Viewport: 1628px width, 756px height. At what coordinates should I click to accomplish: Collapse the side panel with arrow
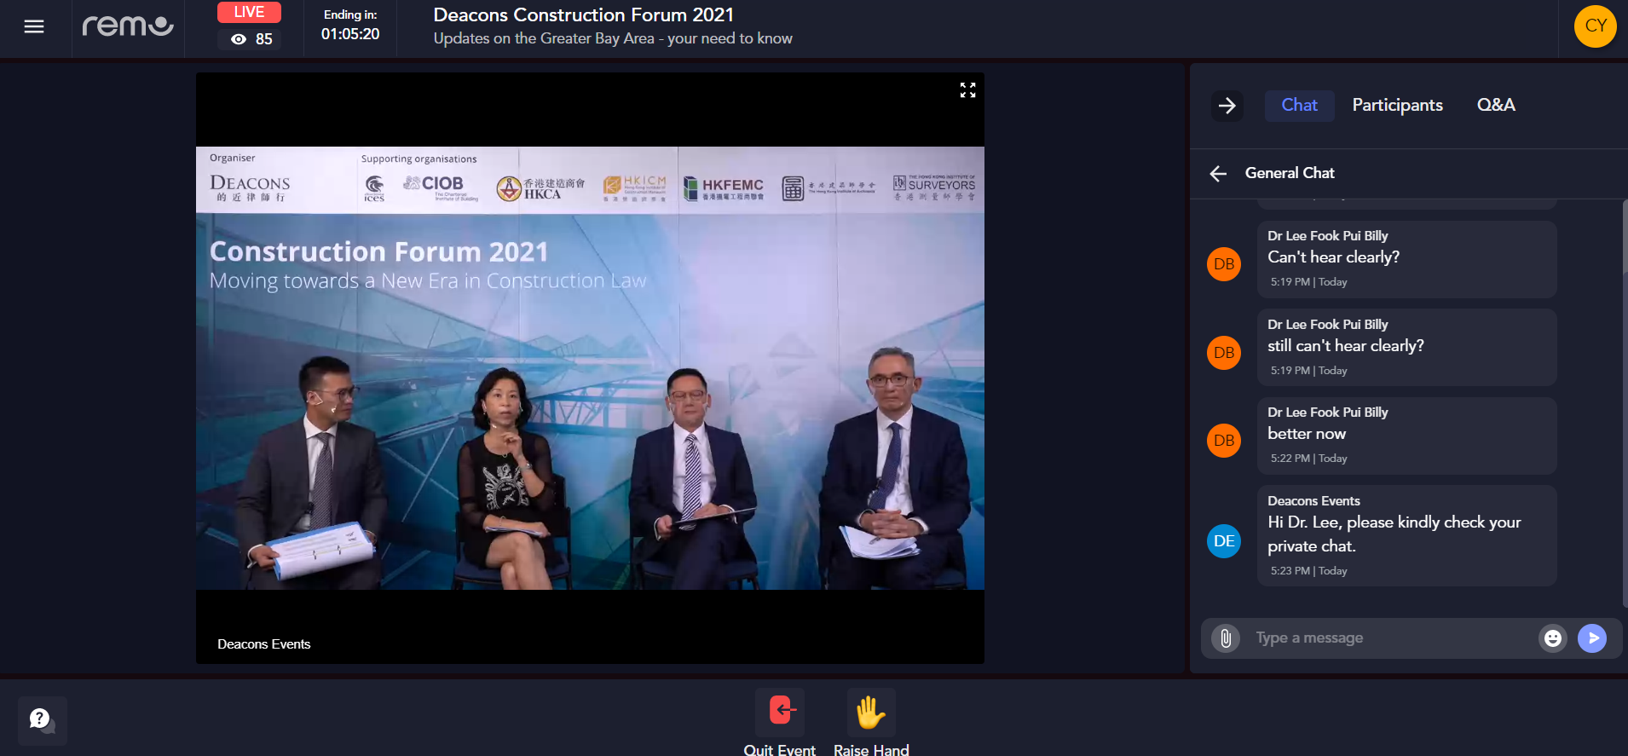click(1227, 106)
